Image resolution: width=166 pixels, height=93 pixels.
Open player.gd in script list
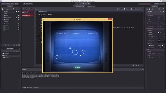tap(28, 11)
